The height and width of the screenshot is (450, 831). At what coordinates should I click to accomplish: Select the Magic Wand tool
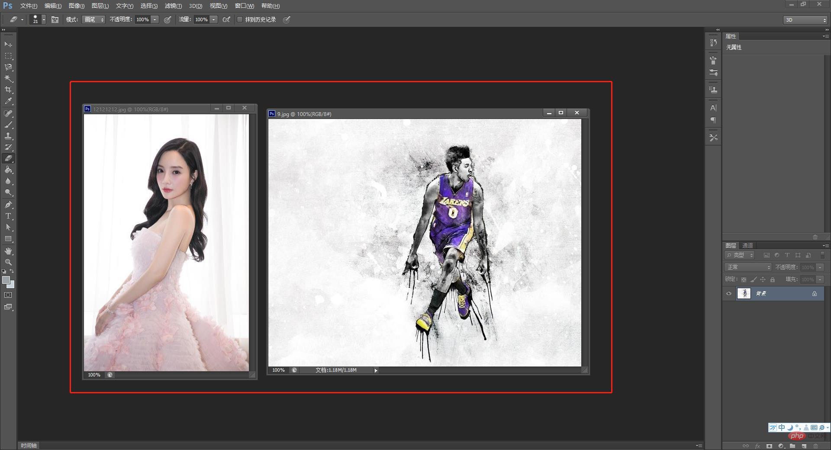8,78
